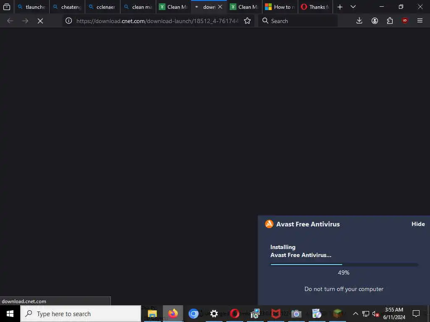Click the 'Avast Free Antivirus' popup title
This screenshot has width=430, height=322.
pyautogui.click(x=308, y=224)
